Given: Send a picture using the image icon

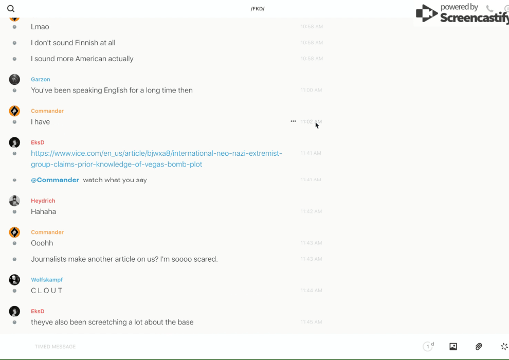Looking at the screenshot, I should [453, 347].
